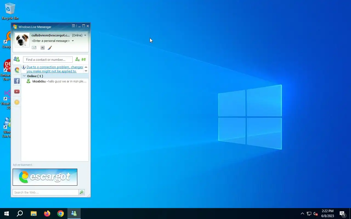Open the paintbrush color scheme icon

pos(50,48)
